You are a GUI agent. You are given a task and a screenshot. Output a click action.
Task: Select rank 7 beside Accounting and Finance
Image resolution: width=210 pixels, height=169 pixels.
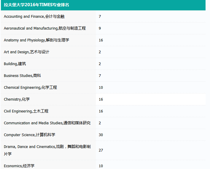point(100,17)
